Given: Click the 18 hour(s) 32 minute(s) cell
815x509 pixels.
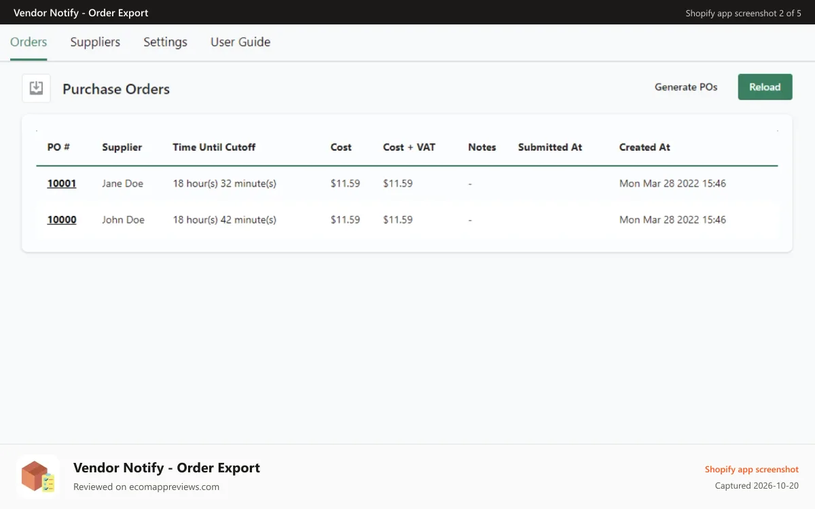Looking at the screenshot, I should [x=225, y=183].
